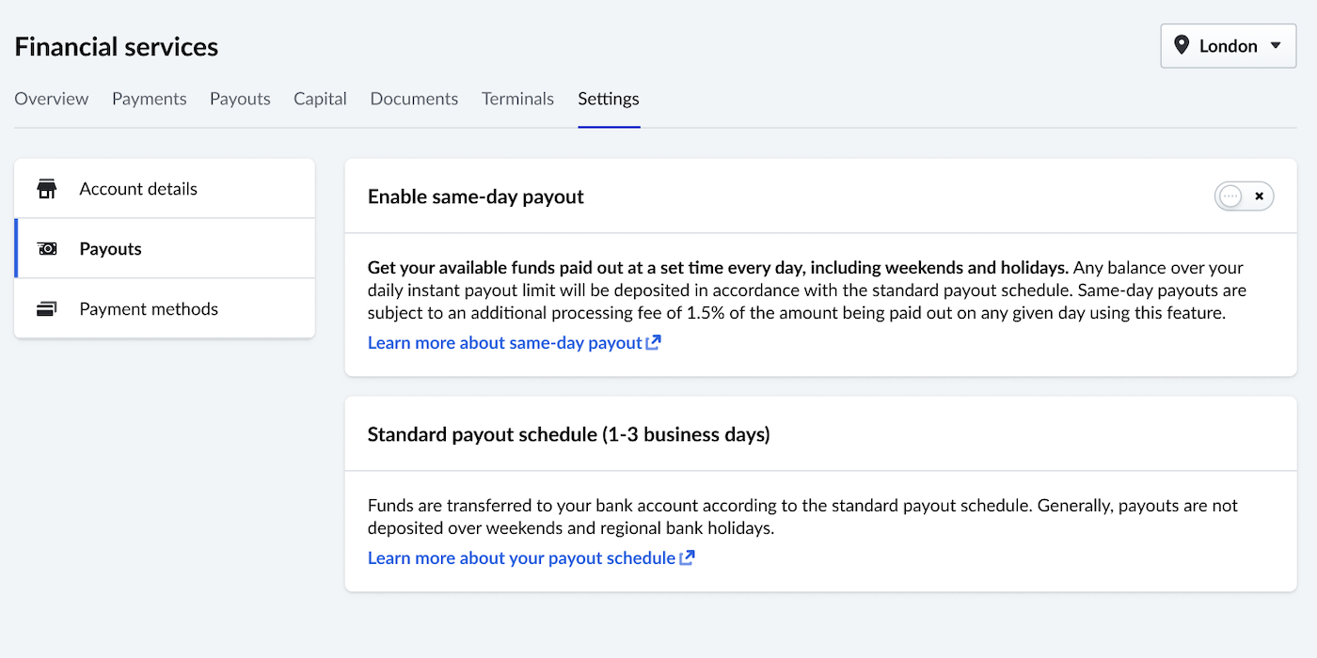Viewport: 1317px width, 658px height.
Task: Switch to the Terminals tab
Action: 517,99
